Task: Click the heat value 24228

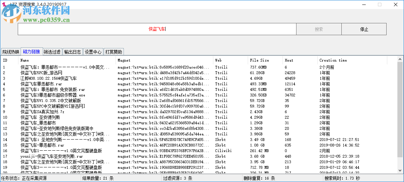Action: pyautogui.click(x=290, y=73)
